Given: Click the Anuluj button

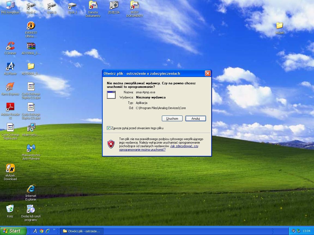Looking at the screenshot, I should click(x=195, y=118).
